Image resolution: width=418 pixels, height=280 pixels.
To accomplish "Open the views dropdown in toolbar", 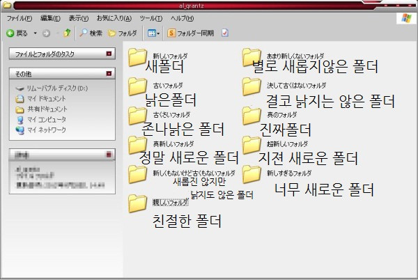I will 153,33.
